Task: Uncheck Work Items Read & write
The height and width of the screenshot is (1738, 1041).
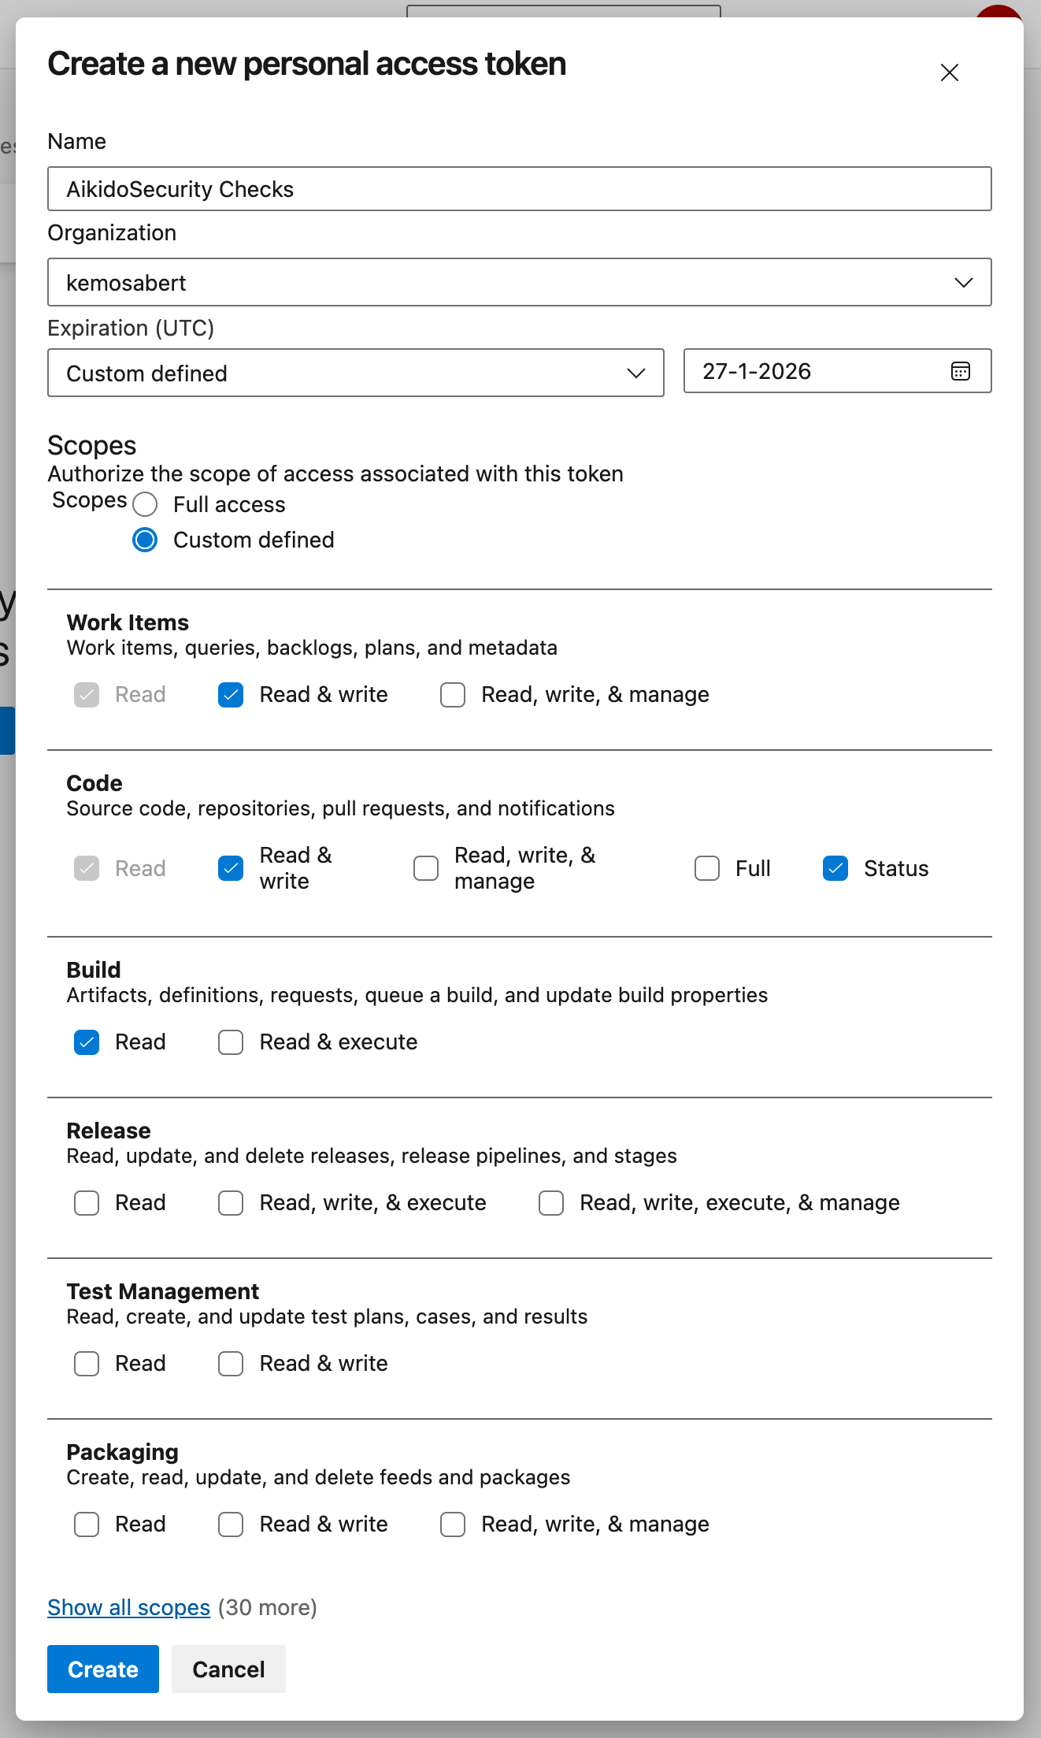Action: click(231, 695)
